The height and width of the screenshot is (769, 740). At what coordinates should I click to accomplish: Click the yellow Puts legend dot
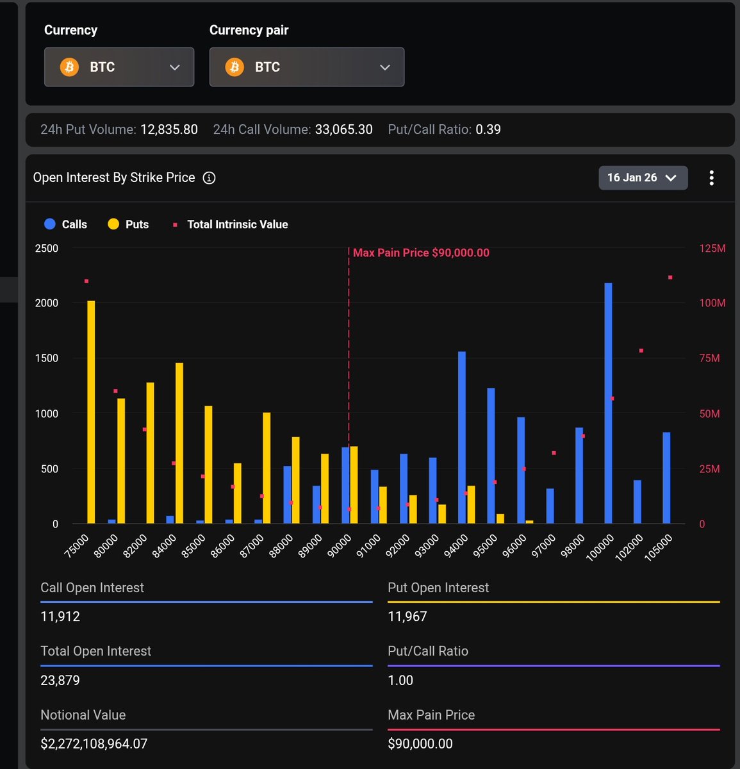pyautogui.click(x=113, y=224)
